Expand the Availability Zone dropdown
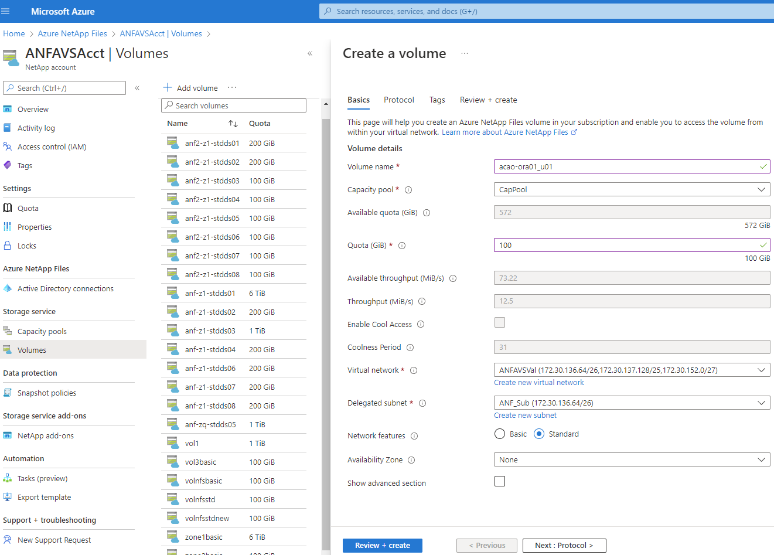The height and width of the screenshot is (555, 774). [632, 460]
